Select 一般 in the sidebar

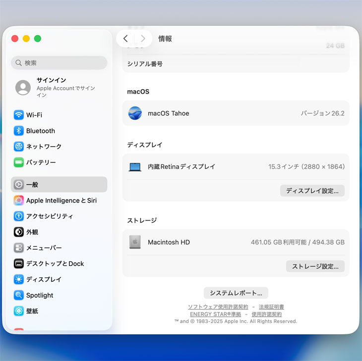point(32,185)
